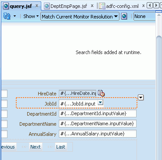Click the browser preview globe icon
162x160 pixels.
point(124,16)
